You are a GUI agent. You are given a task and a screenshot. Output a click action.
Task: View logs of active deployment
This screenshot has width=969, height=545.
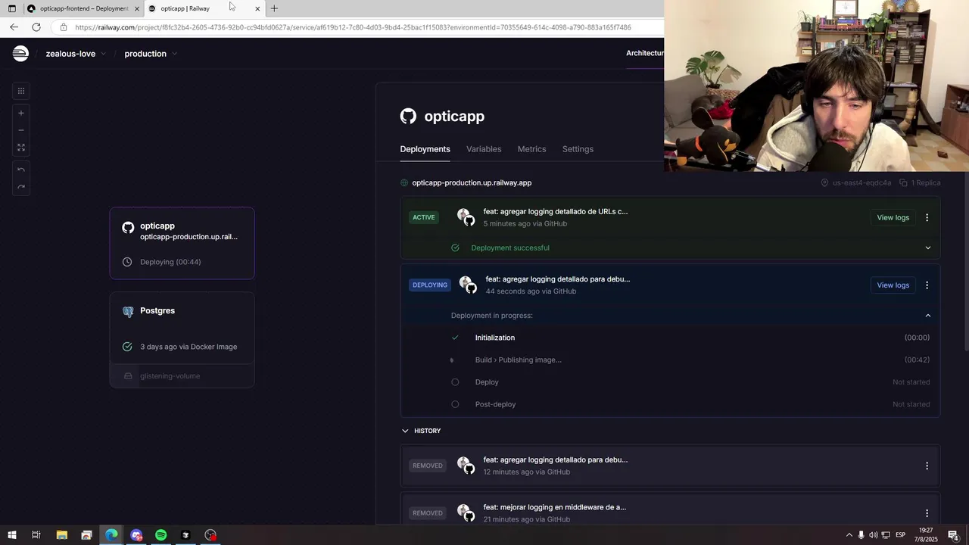[x=893, y=217]
